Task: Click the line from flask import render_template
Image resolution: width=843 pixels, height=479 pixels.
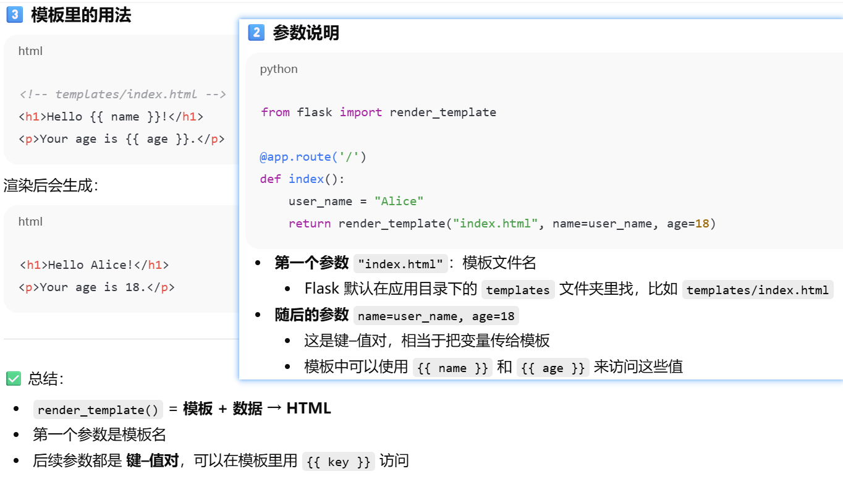Action: [378, 112]
